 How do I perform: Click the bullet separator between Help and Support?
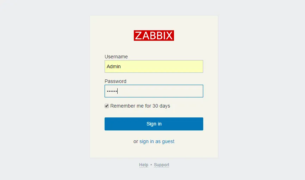(x=151, y=165)
